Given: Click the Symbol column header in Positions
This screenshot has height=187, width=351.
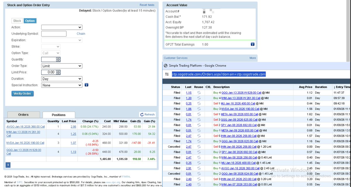Looking at the screenshot, I should tap(12, 121).
